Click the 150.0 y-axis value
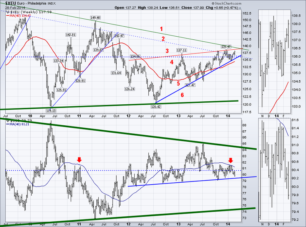306x227 pixels. click(247, 20)
